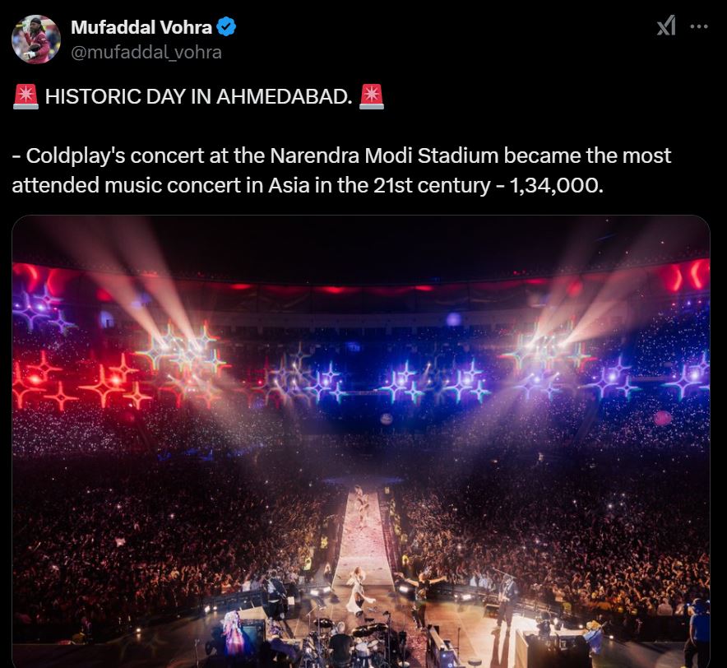Screen dimensions: 727x668
Task: Click the 1,34,000 attendance figure
Action: click(x=555, y=185)
